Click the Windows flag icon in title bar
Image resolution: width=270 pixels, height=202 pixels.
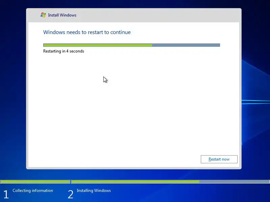coord(43,15)
